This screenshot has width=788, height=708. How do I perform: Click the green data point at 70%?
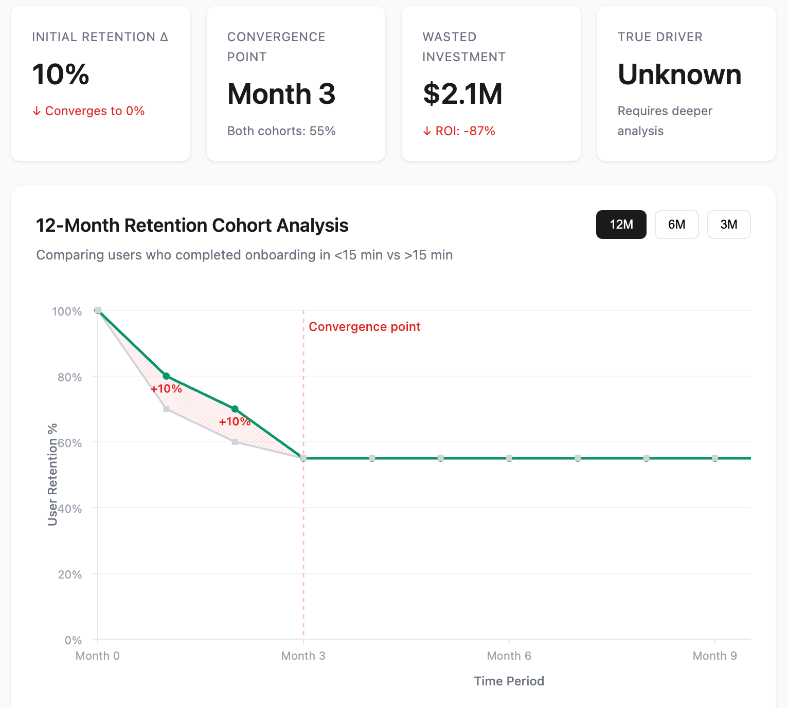coord(235,409)
